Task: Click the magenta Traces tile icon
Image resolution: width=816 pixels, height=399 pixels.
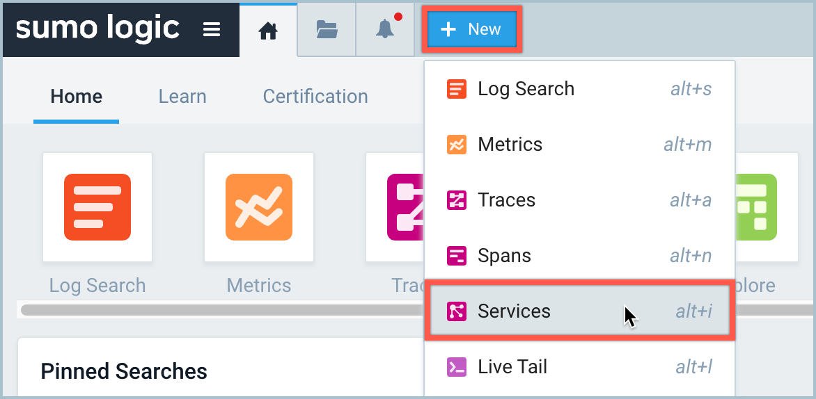Action: click(x=404, y=207)
